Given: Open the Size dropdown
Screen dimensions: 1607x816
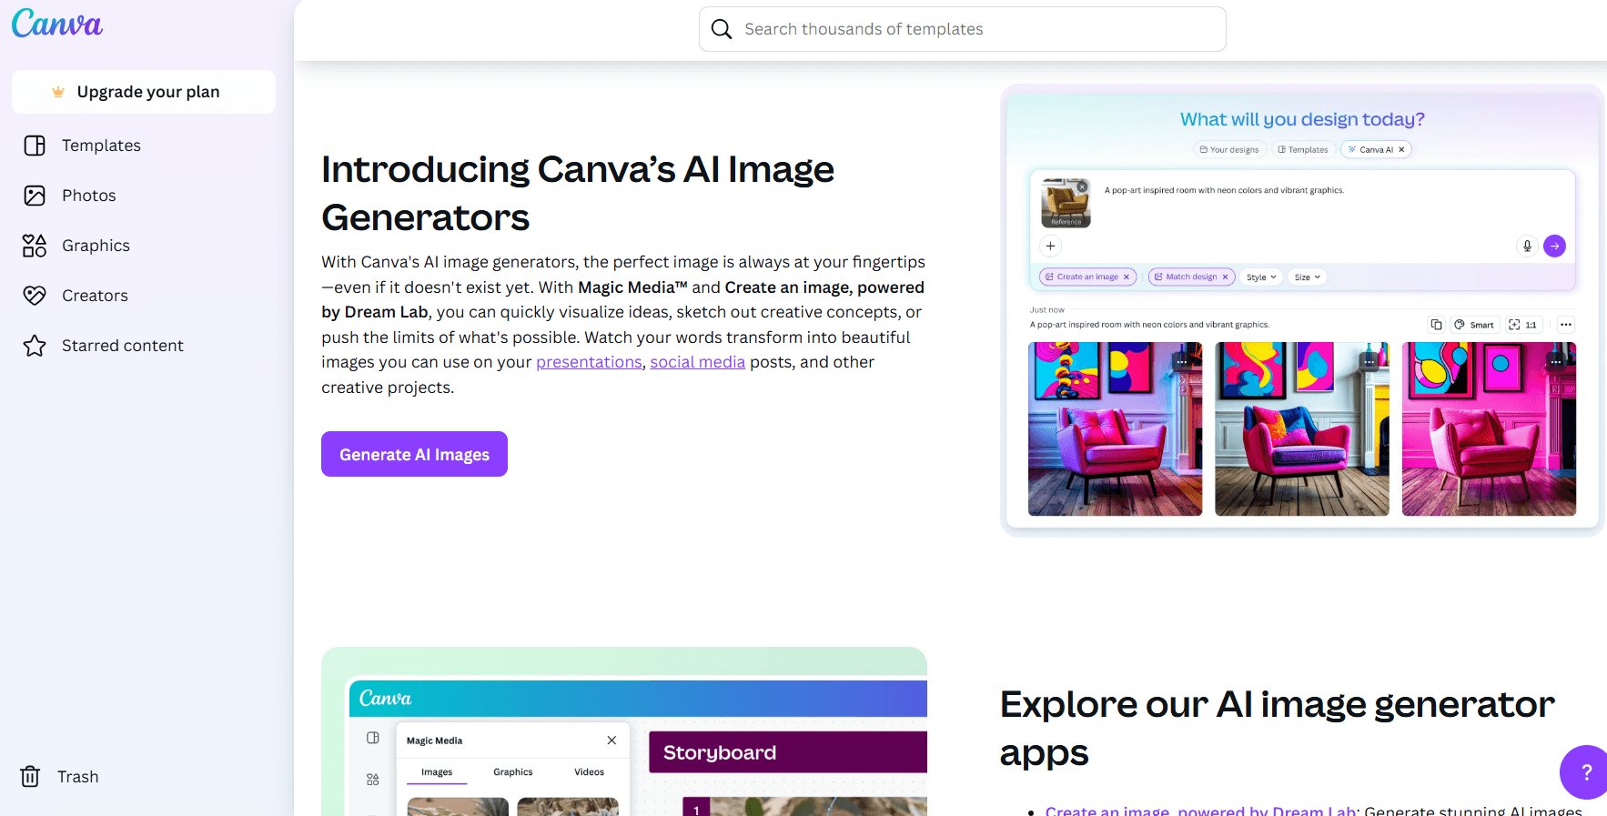Looking at the screenshot, I should point(1307,277).
